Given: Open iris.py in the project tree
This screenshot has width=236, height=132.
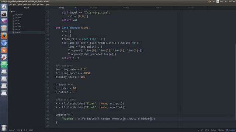Looking at the screenshot, I should pyautogui.click(x=17, y=21).
